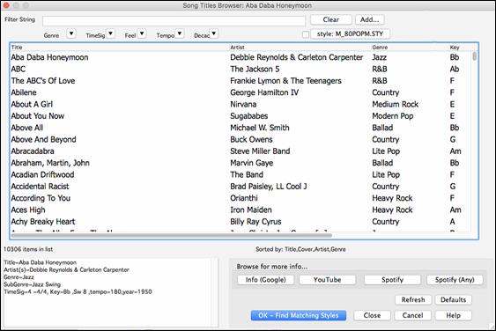
Task: Select the song Acadian Driftwood
Action: [42, 174]
